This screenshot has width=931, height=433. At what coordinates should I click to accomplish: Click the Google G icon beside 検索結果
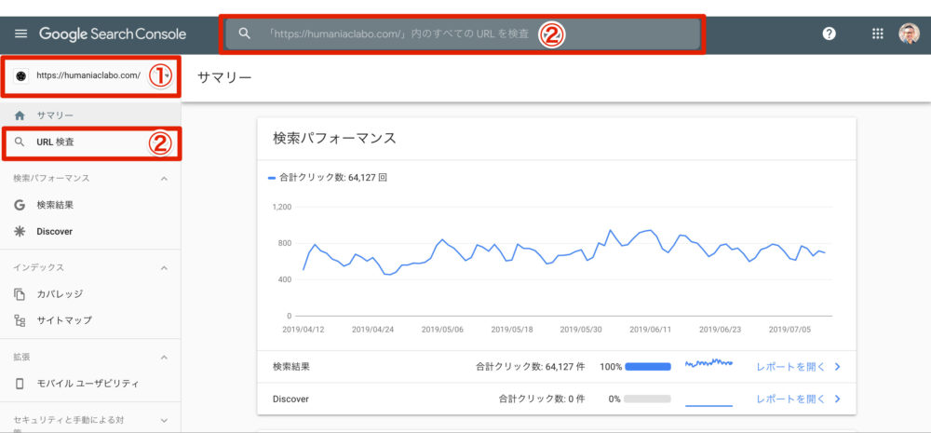20,205
